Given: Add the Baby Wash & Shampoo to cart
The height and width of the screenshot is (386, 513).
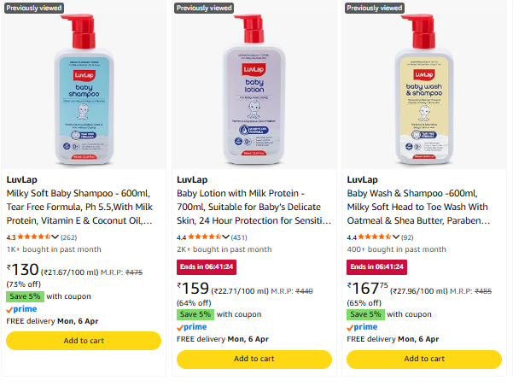Looking at the screenshot, I should click(425, 359).
